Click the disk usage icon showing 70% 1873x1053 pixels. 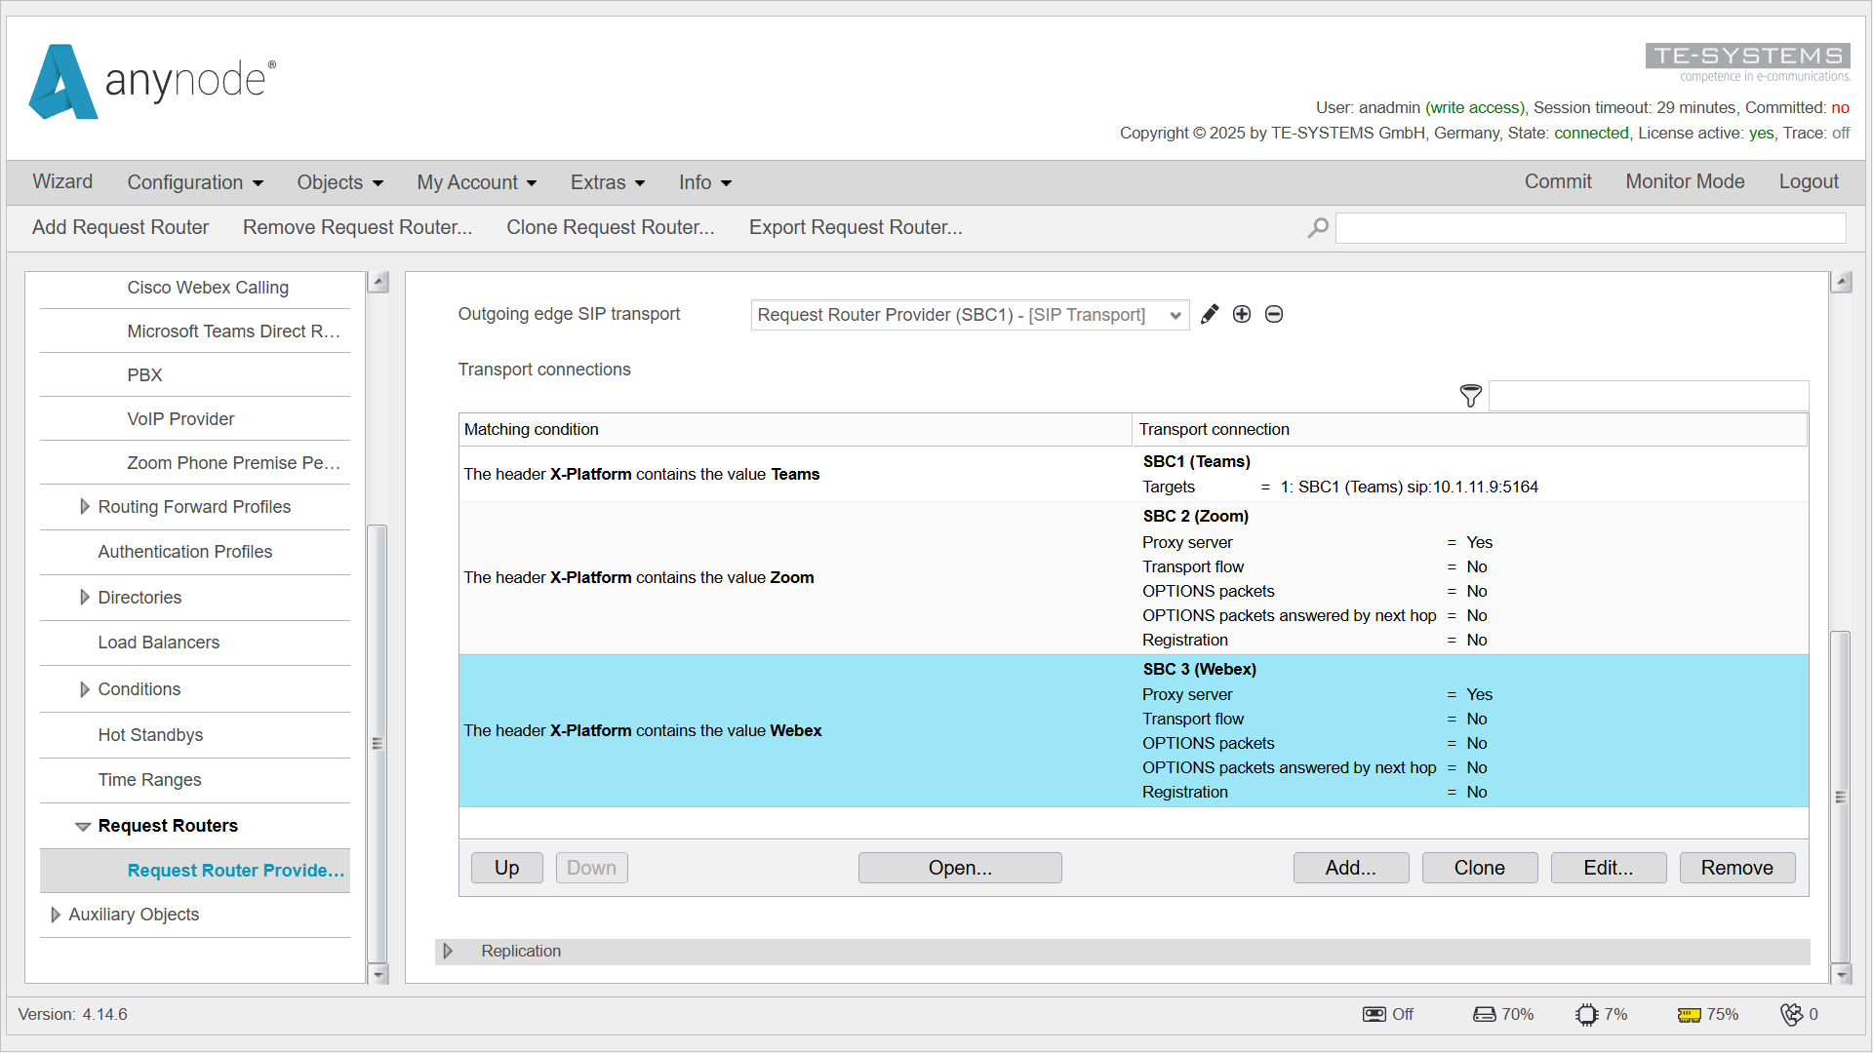pos(1484,1014)
